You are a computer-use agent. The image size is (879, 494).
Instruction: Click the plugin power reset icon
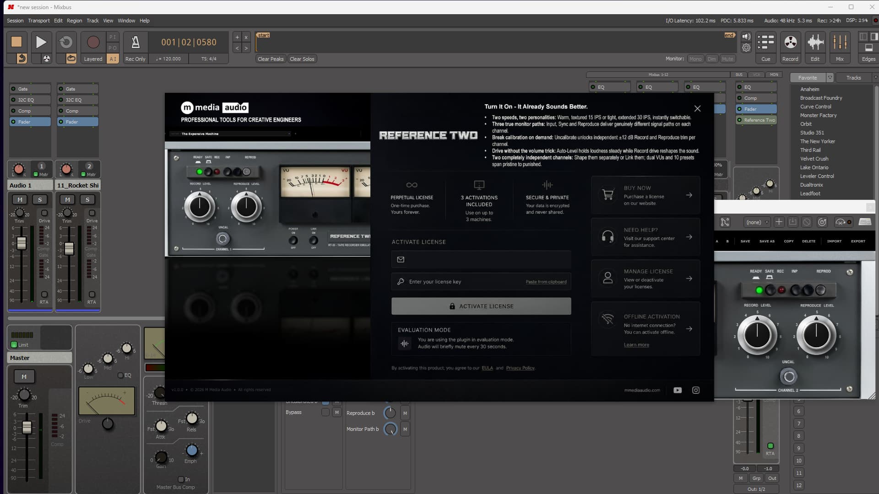822,222
